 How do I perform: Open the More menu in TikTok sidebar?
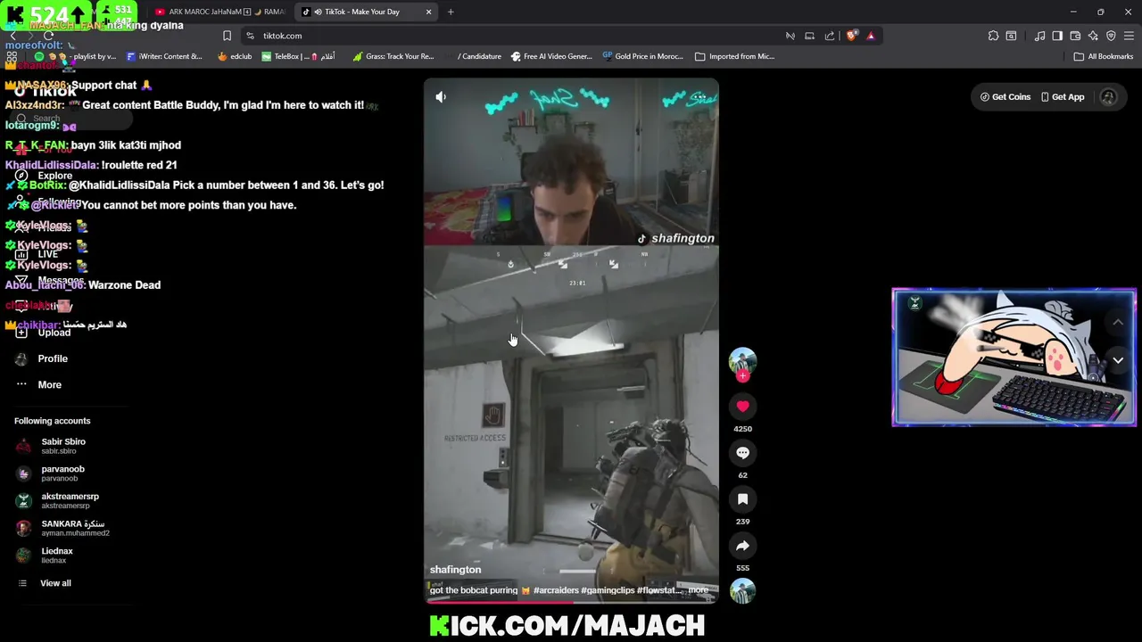49,384
